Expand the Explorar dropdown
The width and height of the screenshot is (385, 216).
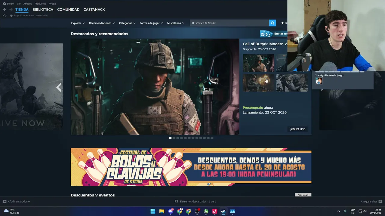[x=78, y=23]
